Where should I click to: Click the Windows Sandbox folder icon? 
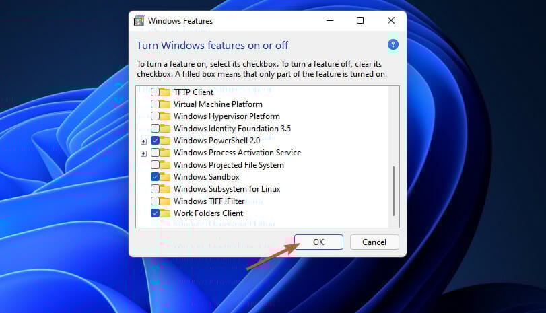tap(165, 177)
